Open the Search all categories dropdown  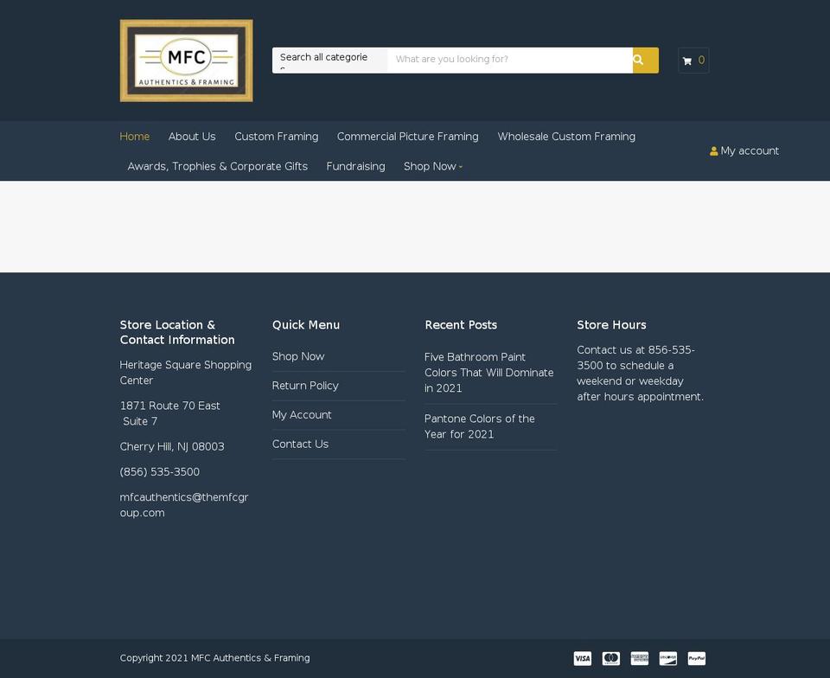click(x=329, y=61)
